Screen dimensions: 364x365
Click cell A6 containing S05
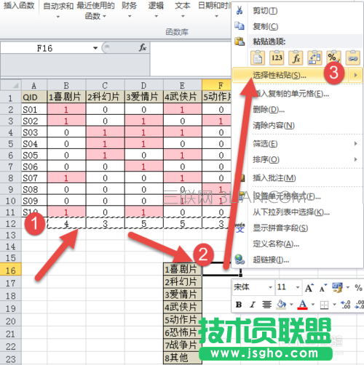pyautogui.click(x=34, y=155)
